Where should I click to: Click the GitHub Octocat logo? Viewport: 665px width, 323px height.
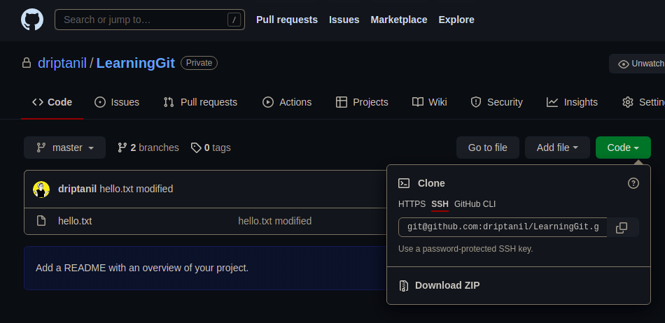pos(32,20)
